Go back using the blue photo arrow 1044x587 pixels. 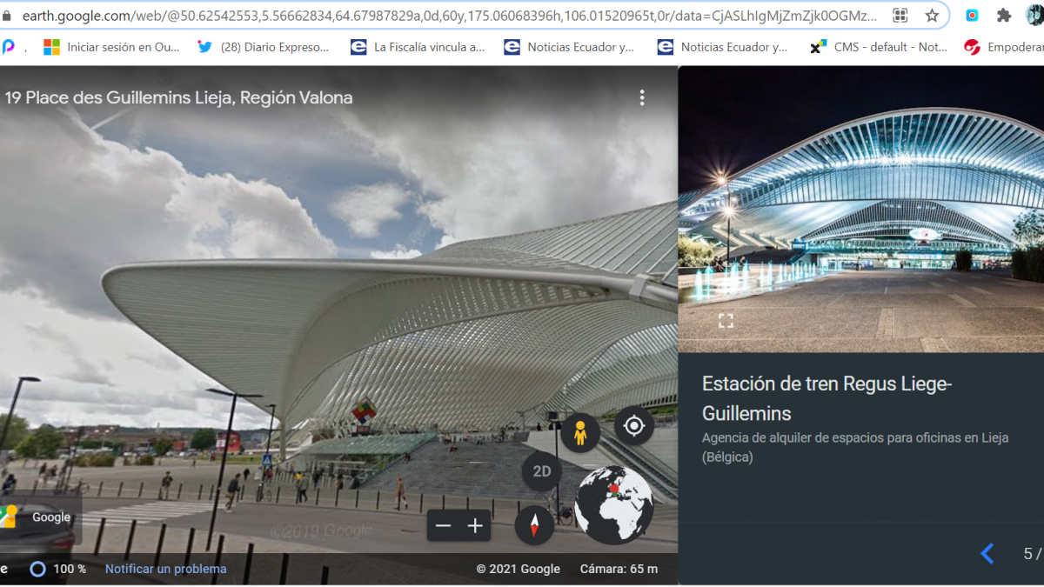click(x=987, y=553)
